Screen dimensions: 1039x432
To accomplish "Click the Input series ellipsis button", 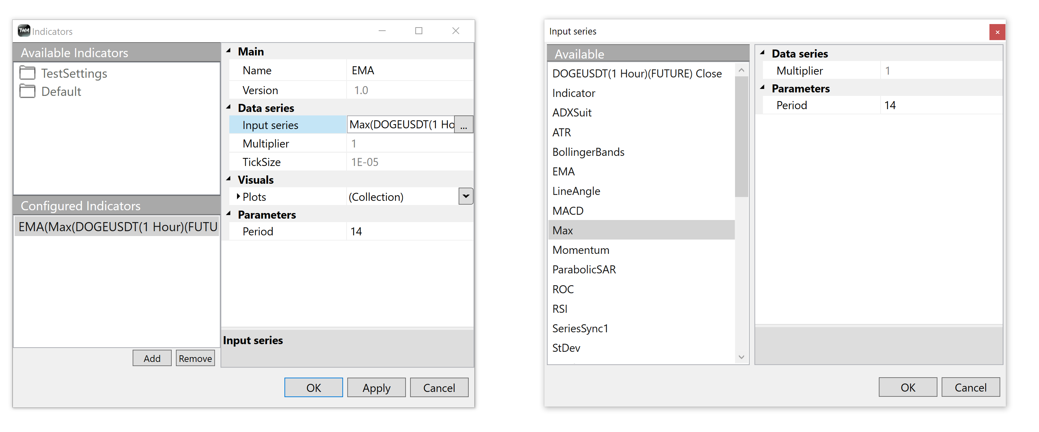I will pos(463,125).
